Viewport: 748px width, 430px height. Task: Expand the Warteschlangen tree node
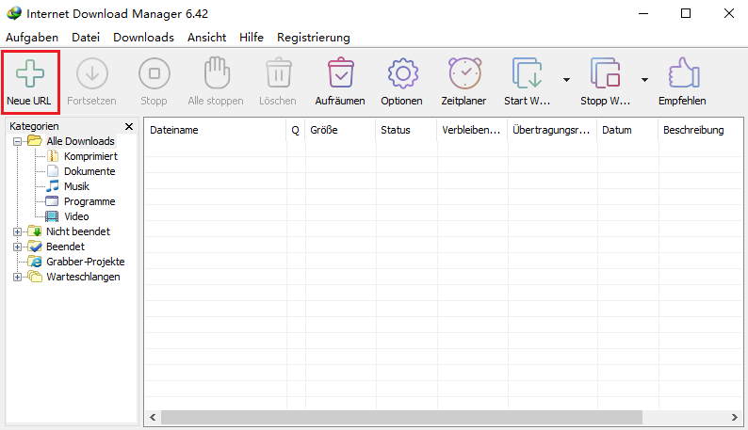[x=18, y=277]
